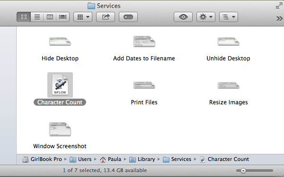Click the Quick Look eye button
This screenshot has height=177, width=284.
click(x=183, y=17)
